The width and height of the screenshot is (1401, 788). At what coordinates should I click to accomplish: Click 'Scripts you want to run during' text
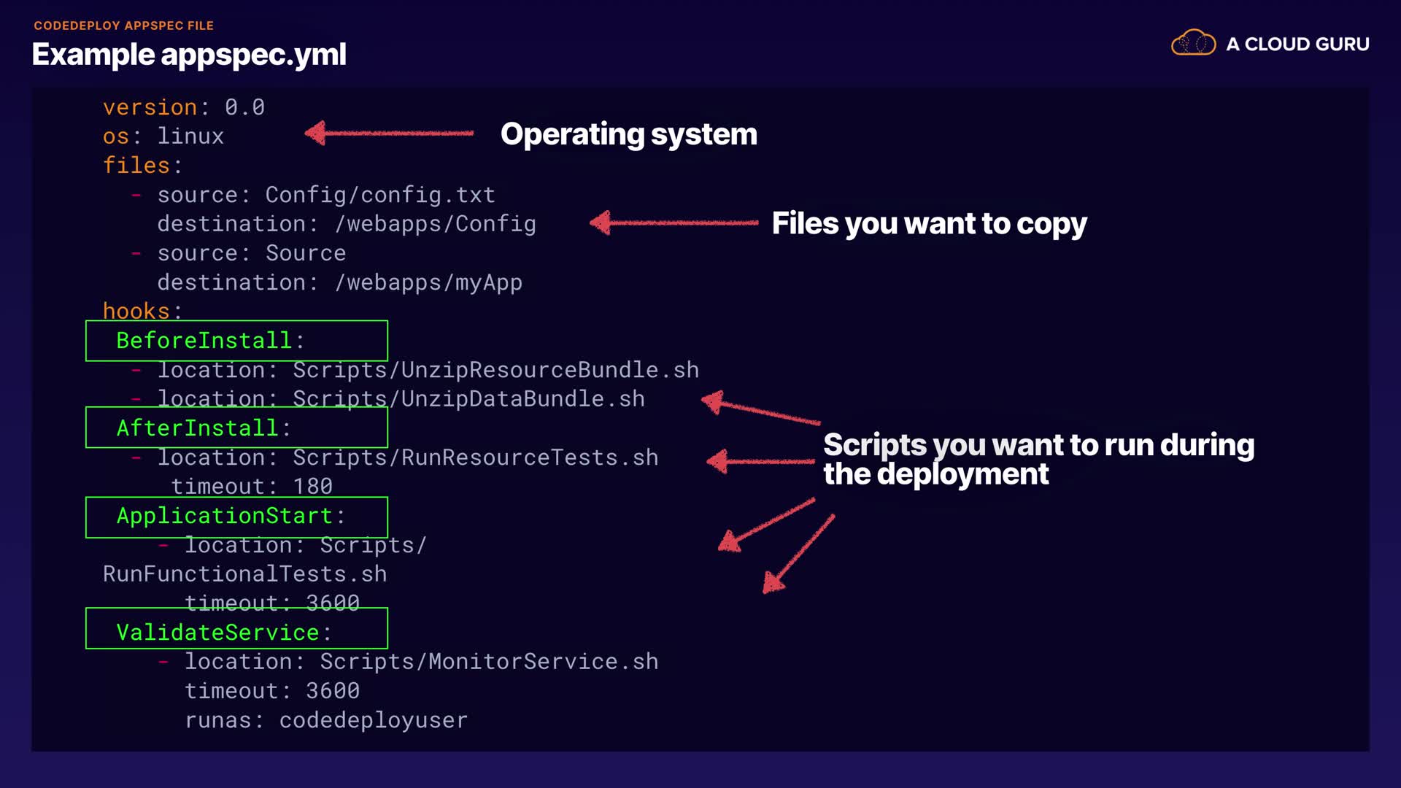coord(1038,445)
